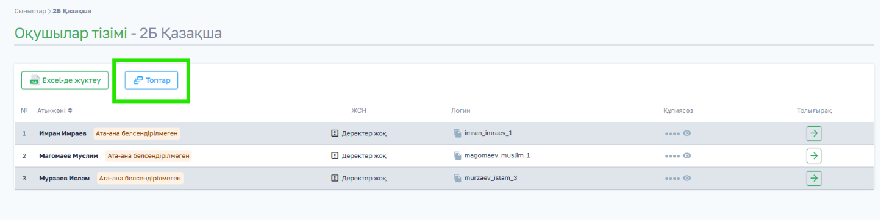The width and height of the screenshot is (881, 220).
Task: Show password for Магомаев Муслим
Action: tap(687, 155)
